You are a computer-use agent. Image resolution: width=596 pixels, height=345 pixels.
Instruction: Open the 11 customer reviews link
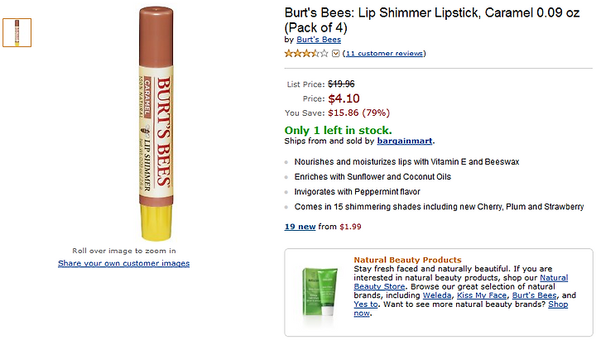point(384,54)
